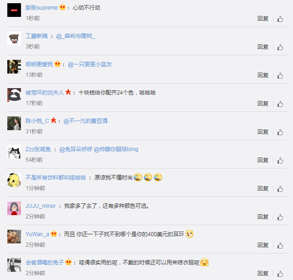Like the comment by 膨胀supreme
This screenshot has width=293, height=280.
point(280,19)
